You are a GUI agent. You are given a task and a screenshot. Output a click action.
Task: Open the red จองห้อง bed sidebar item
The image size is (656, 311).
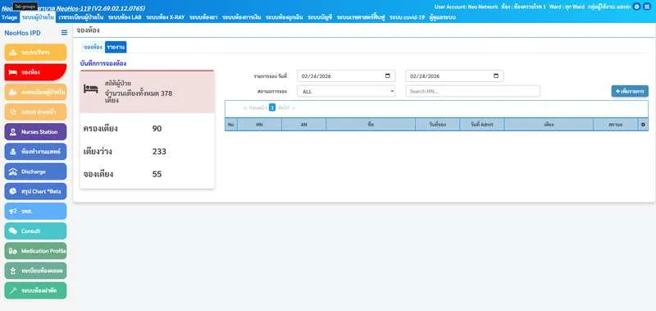pyautogui.click(x=35, y=72)
